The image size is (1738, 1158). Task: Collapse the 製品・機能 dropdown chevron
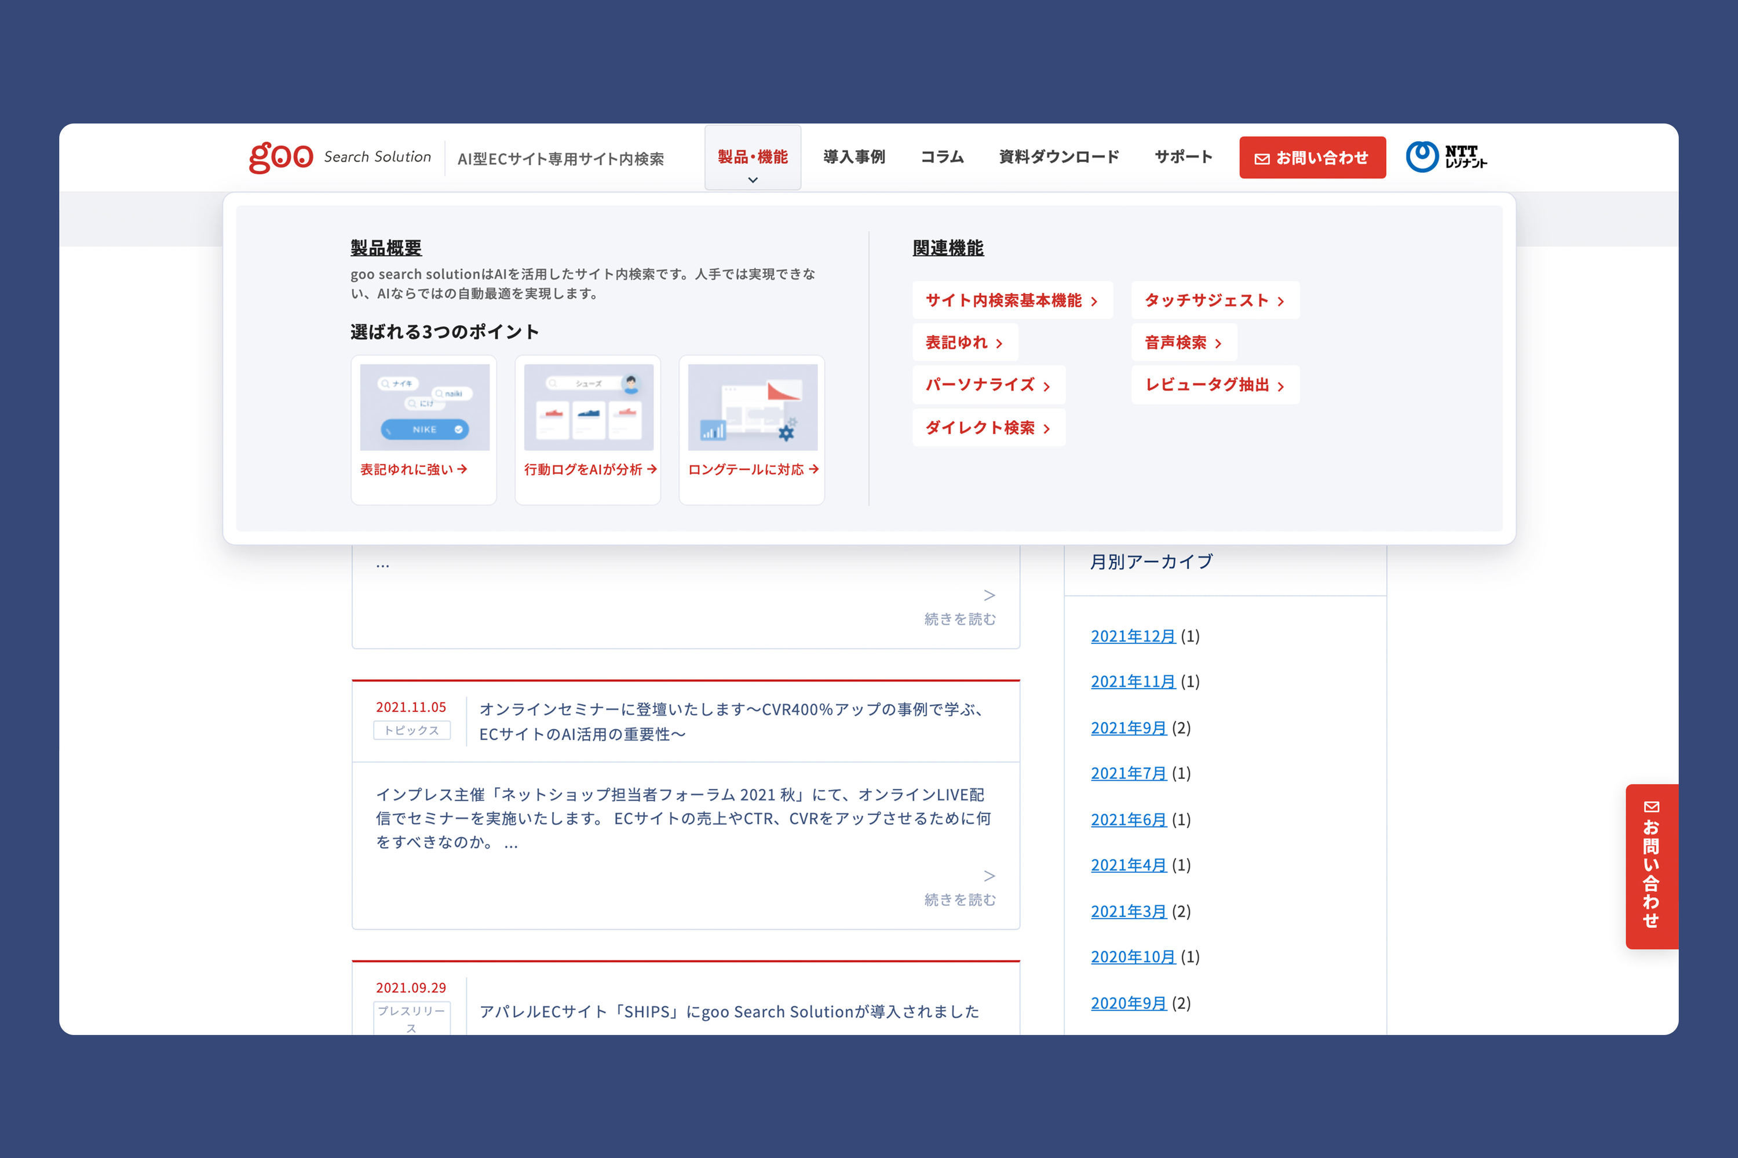click(x=753, y=180)
